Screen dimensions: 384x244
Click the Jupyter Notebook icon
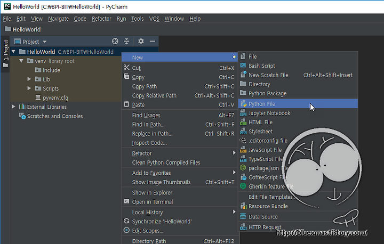[243, 112]
